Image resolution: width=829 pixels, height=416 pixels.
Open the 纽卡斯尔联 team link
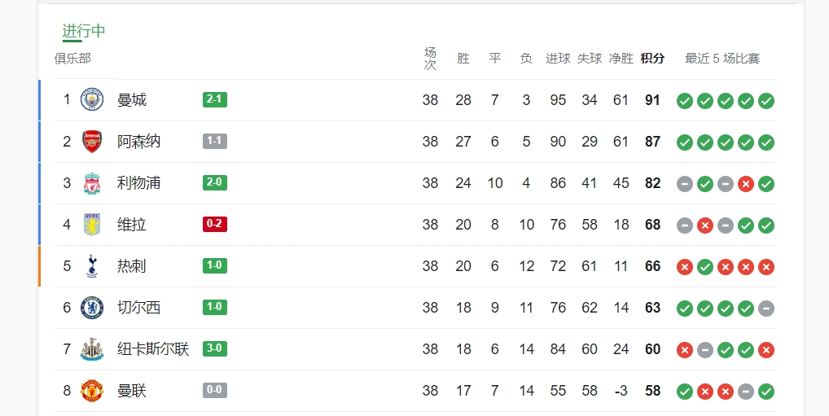(153, 349)
